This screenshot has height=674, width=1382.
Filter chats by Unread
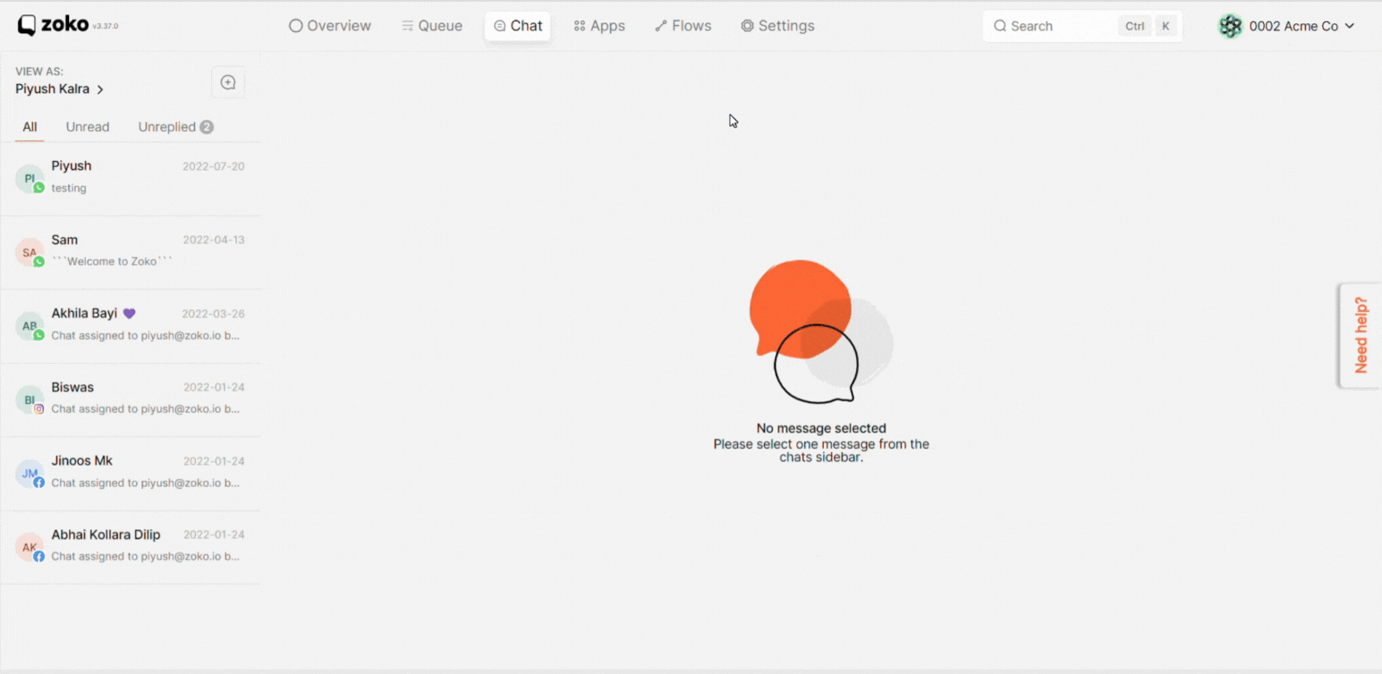[x=88, y=127]
